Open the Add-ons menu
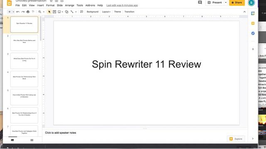The image size is (266, 149). tap(90, 5)
